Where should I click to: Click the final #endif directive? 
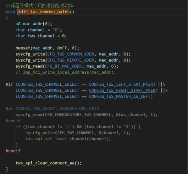tap(13, 151)
